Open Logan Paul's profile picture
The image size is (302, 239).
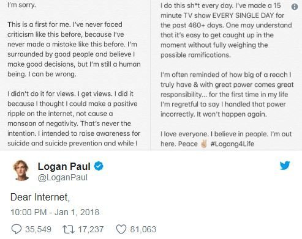click(x=21, y=171)
